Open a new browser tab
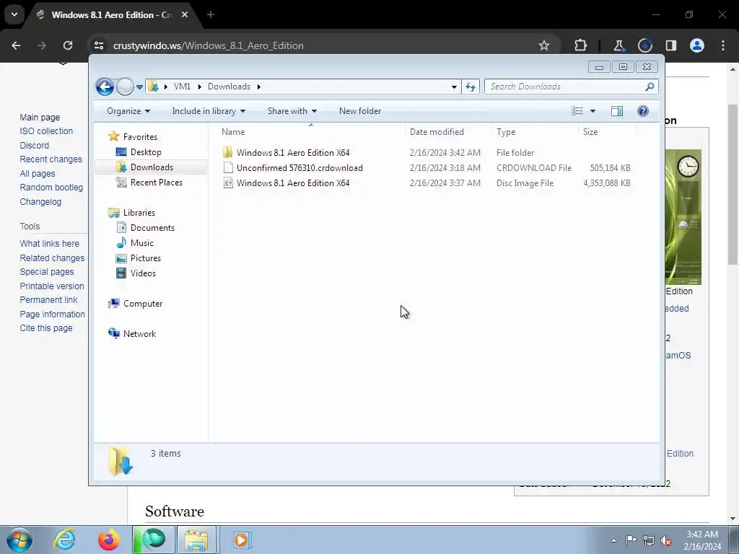This screenshot has height=554, width=739. pyautogui.click(x=211, y=14)
